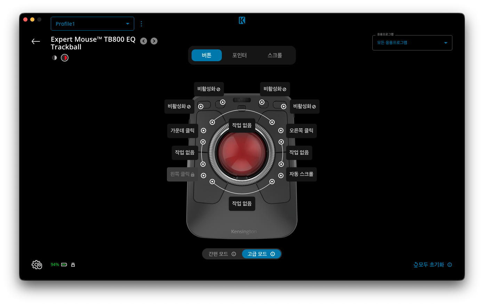Select the button marker beside 가운데 클릭
The image size is (484, 306).
click(203, 130)
